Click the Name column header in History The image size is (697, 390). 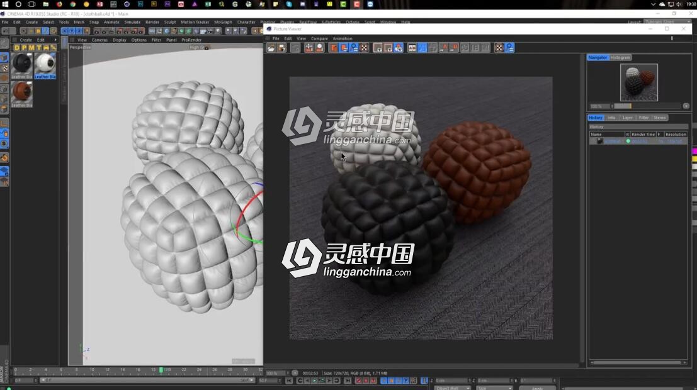(x=607, y=134)
